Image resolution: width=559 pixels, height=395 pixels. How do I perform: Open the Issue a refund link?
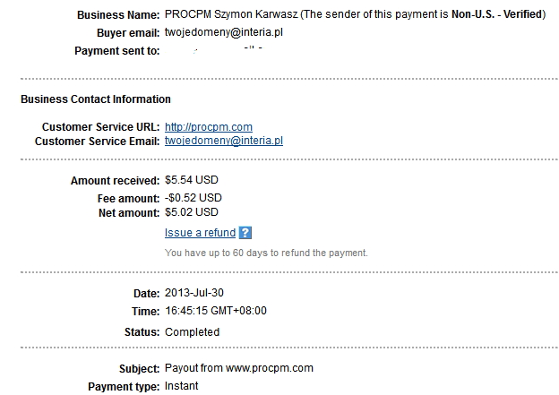coord(200,233)
